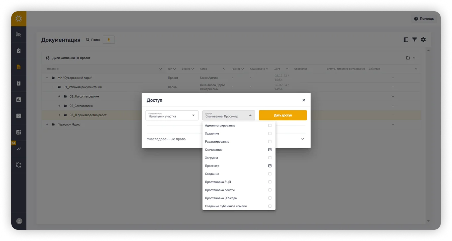The width and height of the screenshot is (452, 241).
Task: Open the settings gear icon
Action: [423, 40]
